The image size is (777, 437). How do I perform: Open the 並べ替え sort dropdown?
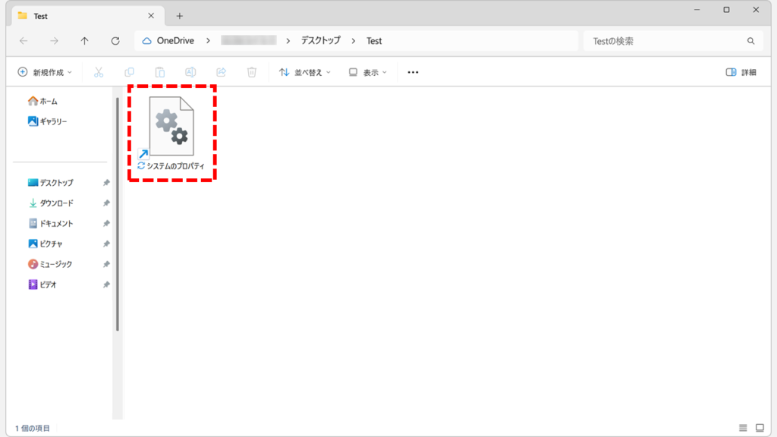[x=305, y=72]
